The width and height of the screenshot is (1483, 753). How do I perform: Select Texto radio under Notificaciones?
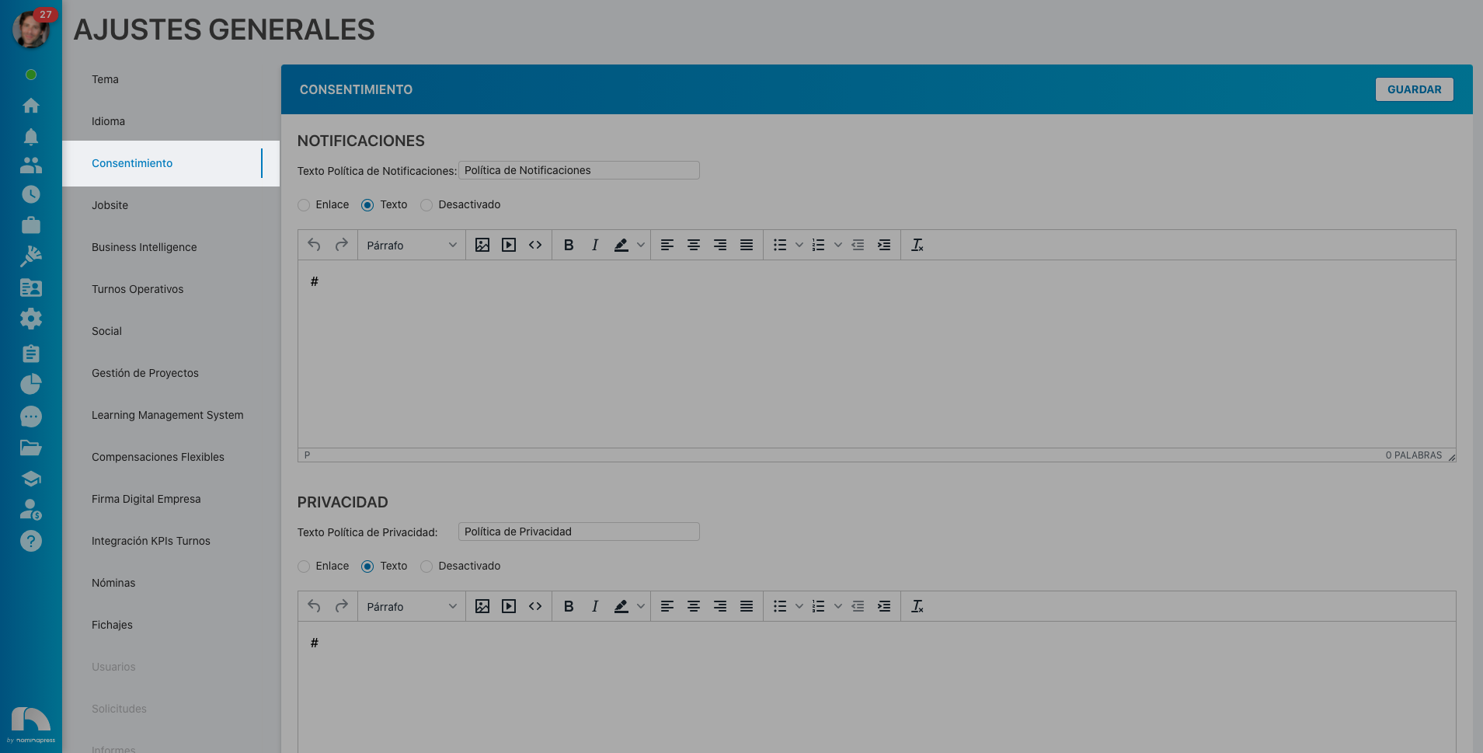click(367, 205)
